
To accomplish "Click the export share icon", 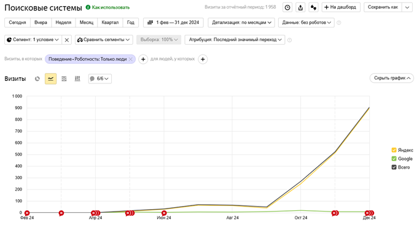I will (x=300, y=7).
